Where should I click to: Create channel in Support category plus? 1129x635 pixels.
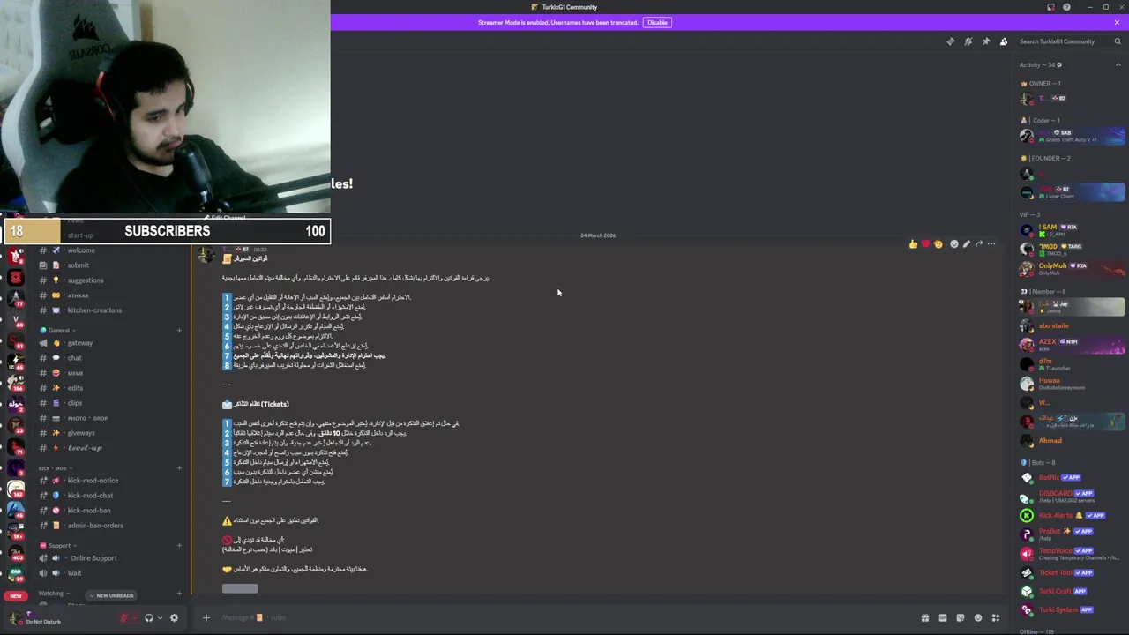[179, 545]
